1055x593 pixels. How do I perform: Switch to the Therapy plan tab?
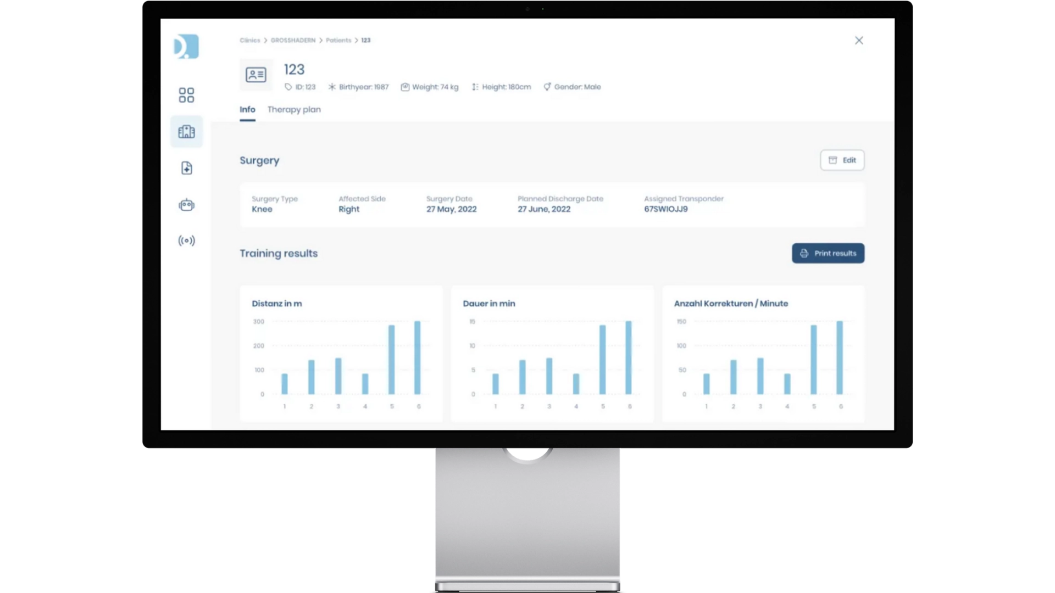pyautogui.click(x=294, y=109)
